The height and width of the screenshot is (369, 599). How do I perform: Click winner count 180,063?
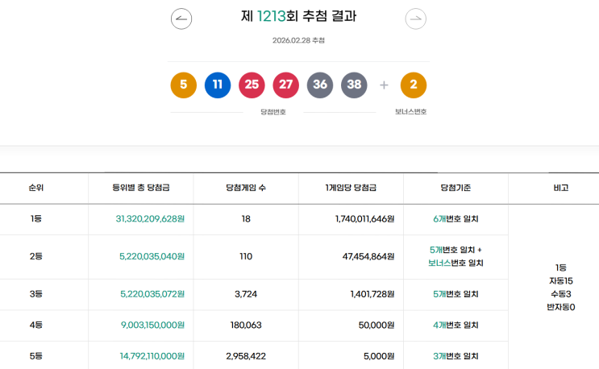tap(246, 325)
